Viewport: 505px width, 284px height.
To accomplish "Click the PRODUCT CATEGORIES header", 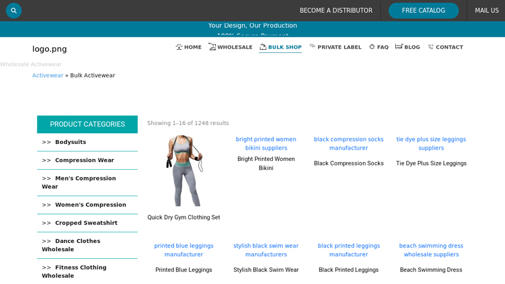I will [87, 124].
